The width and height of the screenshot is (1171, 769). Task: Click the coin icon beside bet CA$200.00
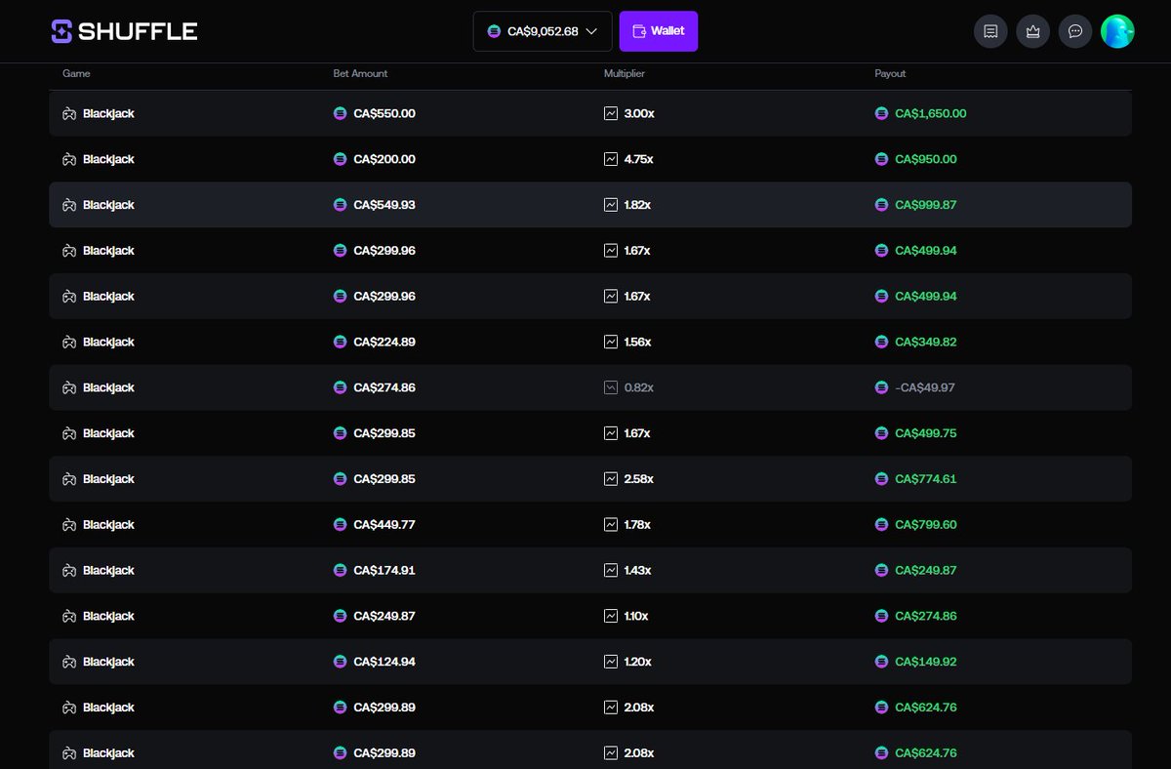point(340,159)
